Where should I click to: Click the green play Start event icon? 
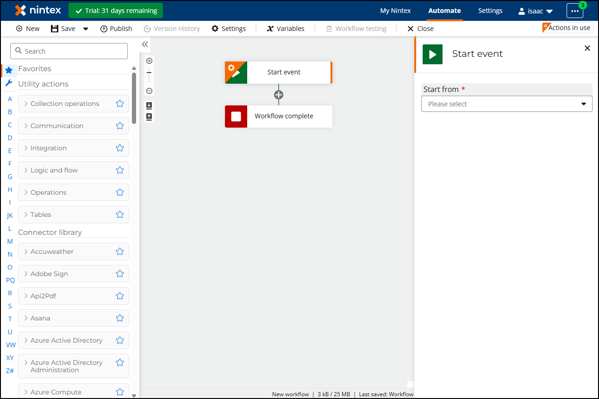(433, 54)
